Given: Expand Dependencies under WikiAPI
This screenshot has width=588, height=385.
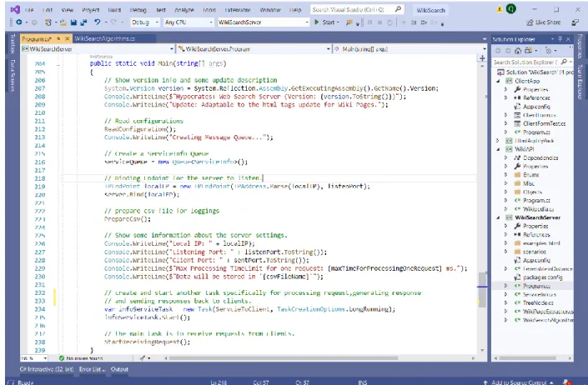Looking at the screenshot, I should coord(506,157).
